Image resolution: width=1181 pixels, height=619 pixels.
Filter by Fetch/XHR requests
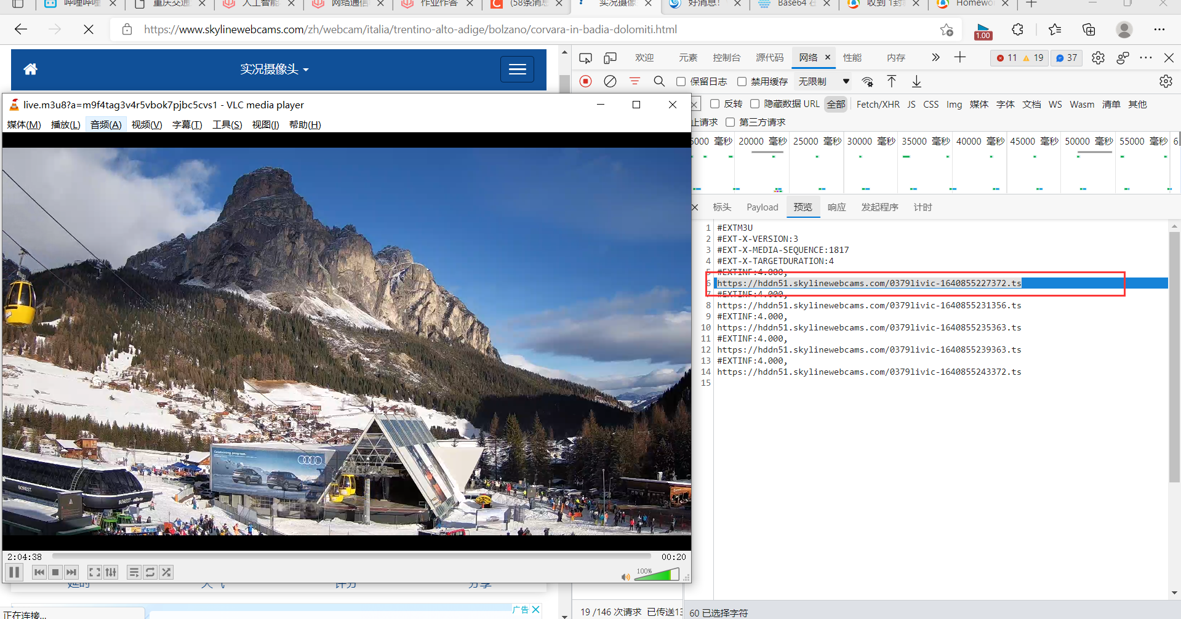pyautogui.click(x=878, y=105)
